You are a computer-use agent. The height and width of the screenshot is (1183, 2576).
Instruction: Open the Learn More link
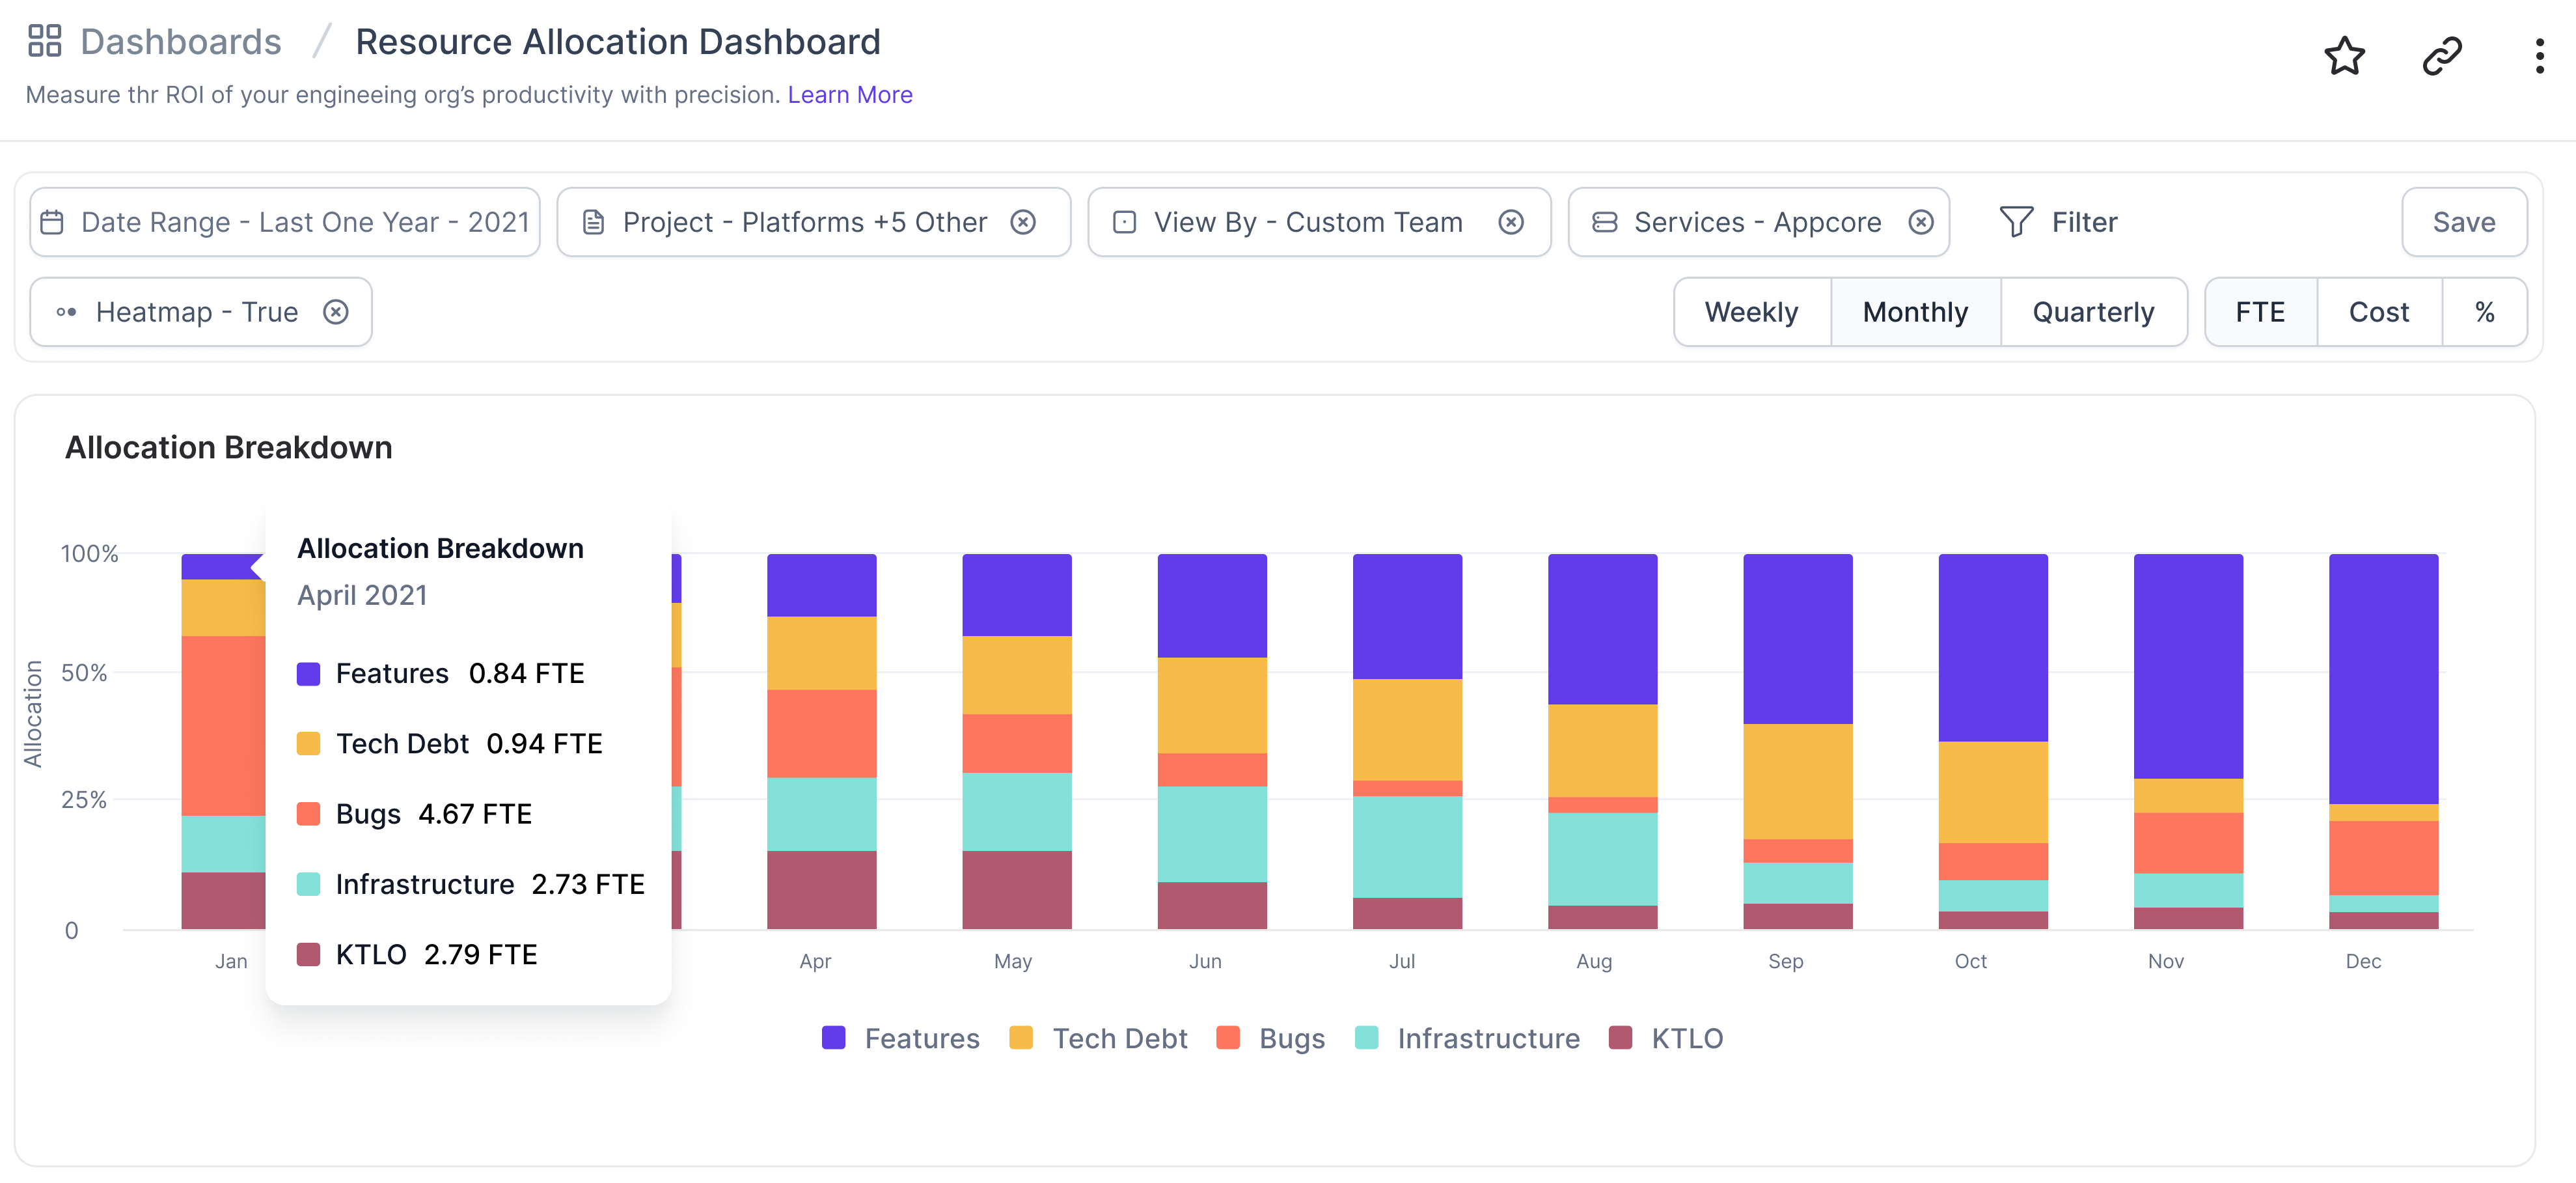point(849,94)
